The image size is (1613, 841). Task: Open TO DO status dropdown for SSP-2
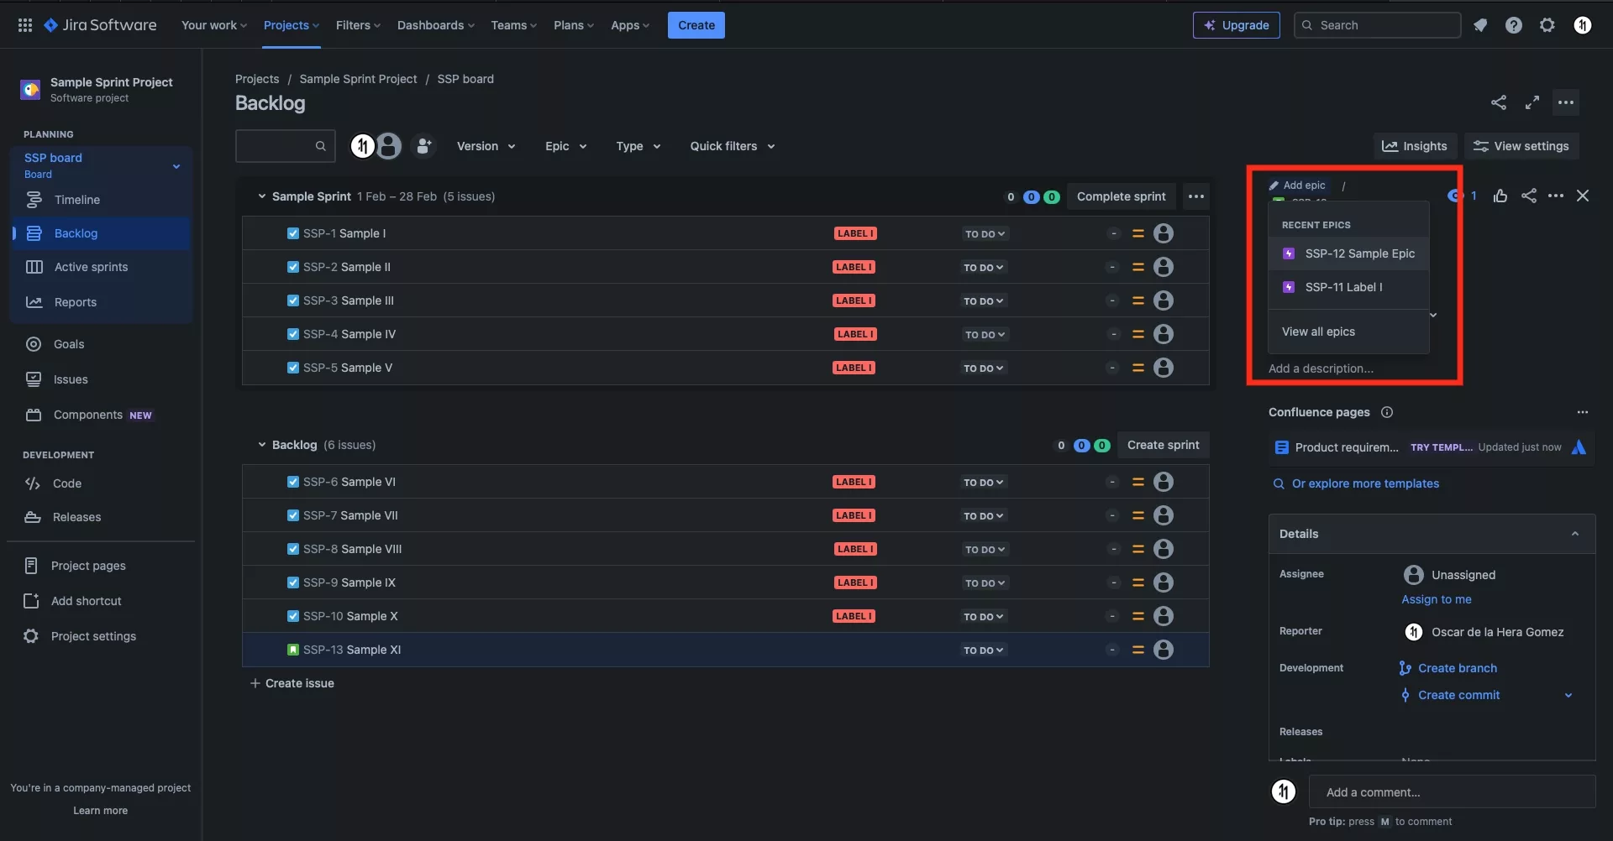tap(984, 267)
